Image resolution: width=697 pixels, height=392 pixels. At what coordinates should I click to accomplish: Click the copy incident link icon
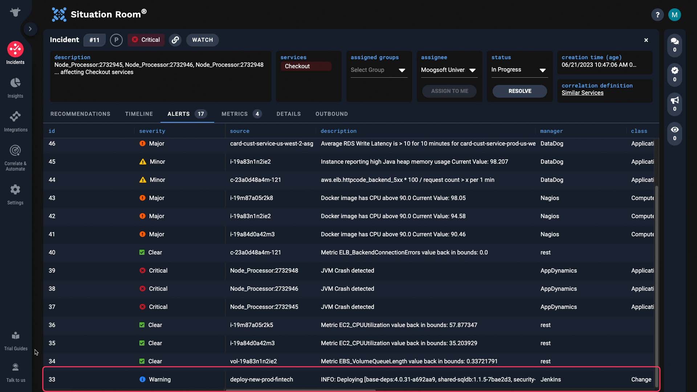[x=175, y=40]
